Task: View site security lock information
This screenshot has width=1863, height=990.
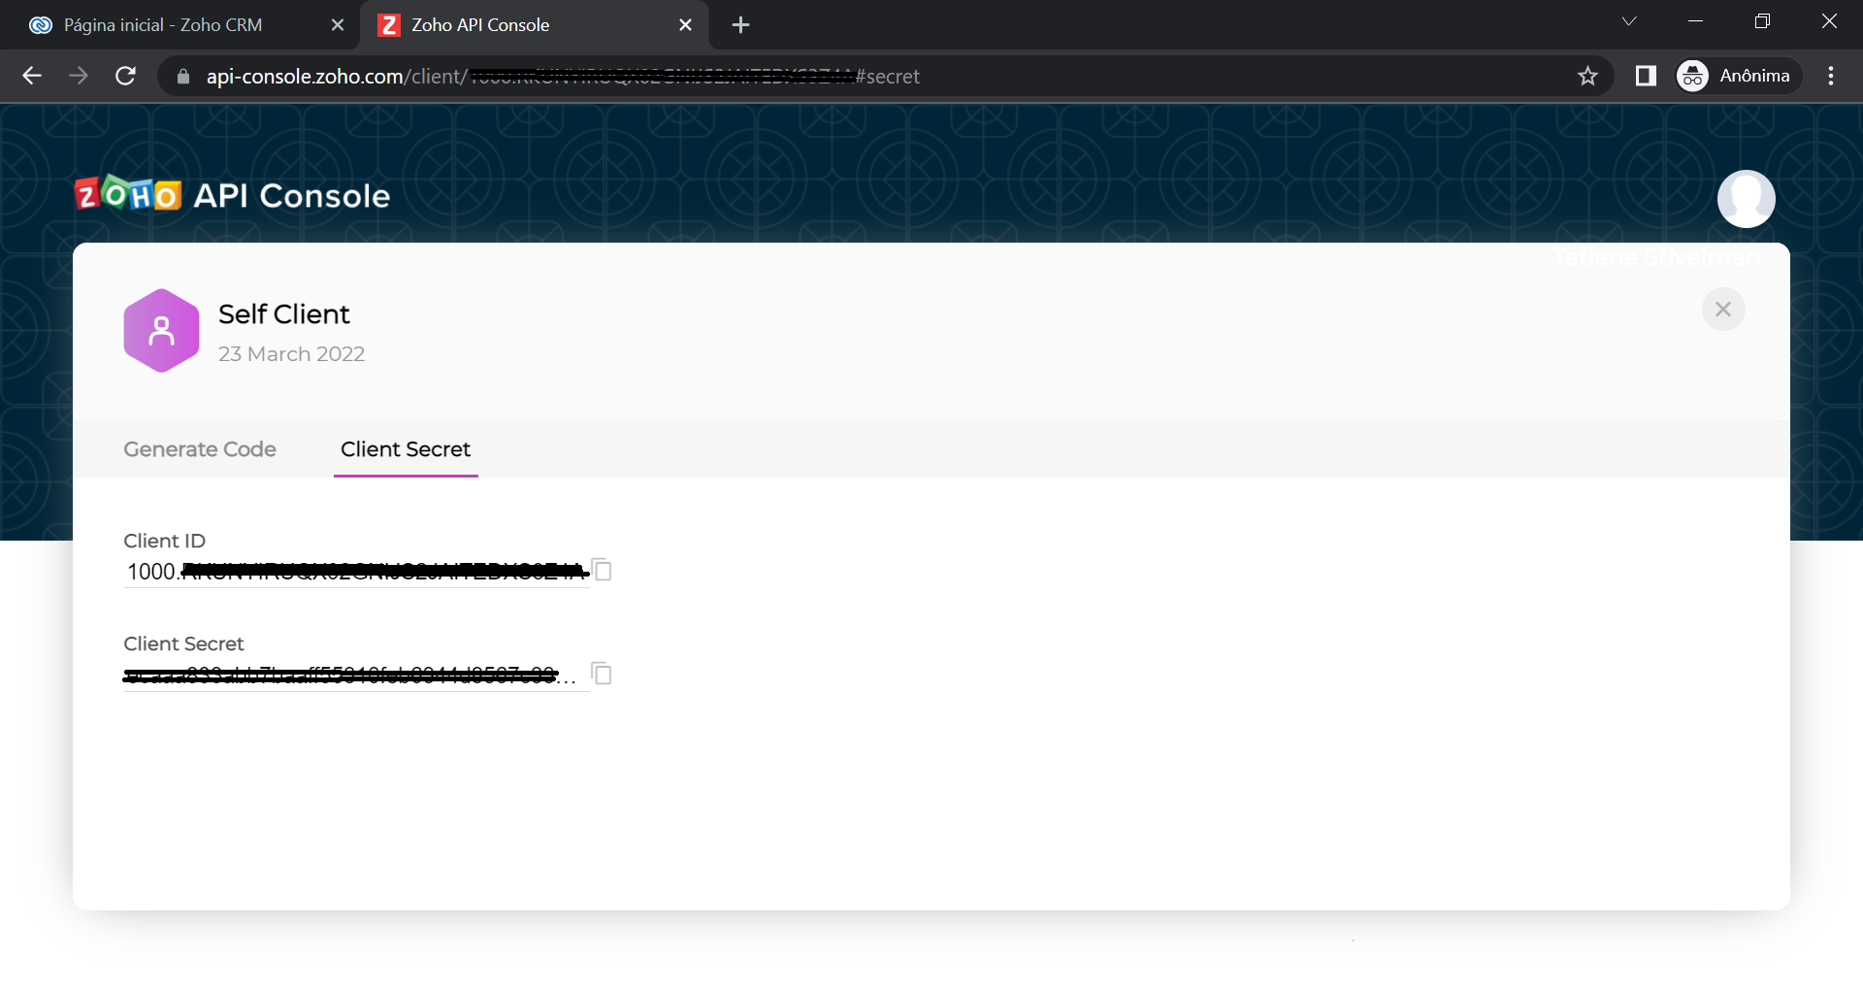Action: [182, 76]
